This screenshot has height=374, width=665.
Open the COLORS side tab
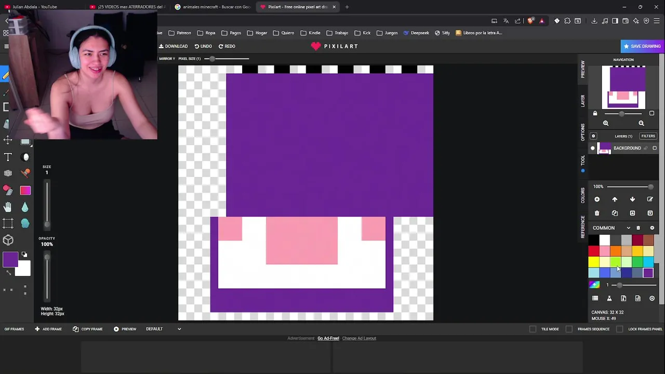[583, 195]
